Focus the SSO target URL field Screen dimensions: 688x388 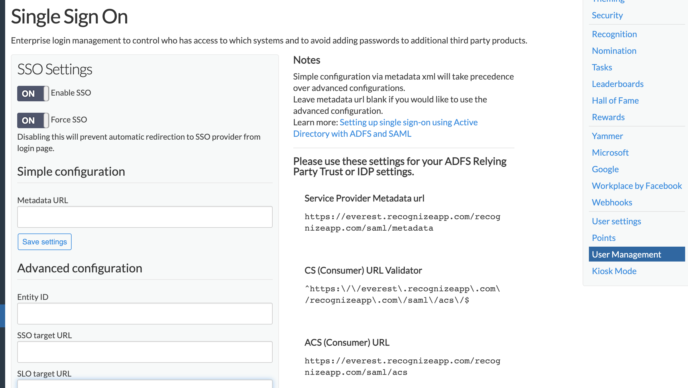point(145,352)
